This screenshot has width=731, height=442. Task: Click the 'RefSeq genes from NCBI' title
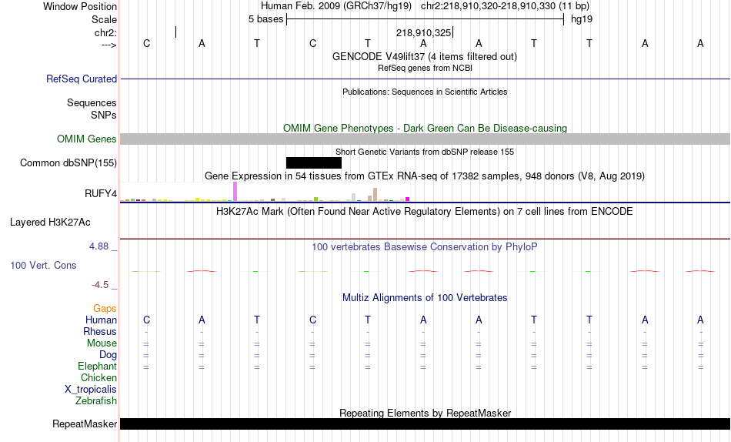pos(426,68)
